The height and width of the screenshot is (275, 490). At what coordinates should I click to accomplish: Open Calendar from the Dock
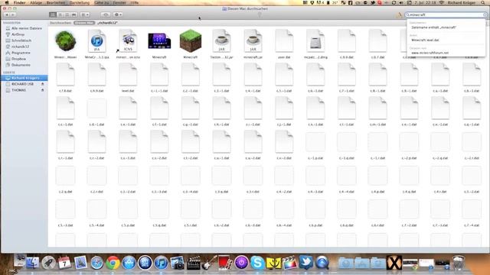tap(64, 263)
